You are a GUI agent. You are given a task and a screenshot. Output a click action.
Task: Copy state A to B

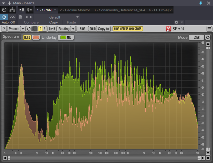(x=52, y=29)
